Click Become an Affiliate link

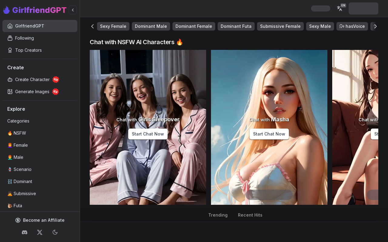pos(40,220)
